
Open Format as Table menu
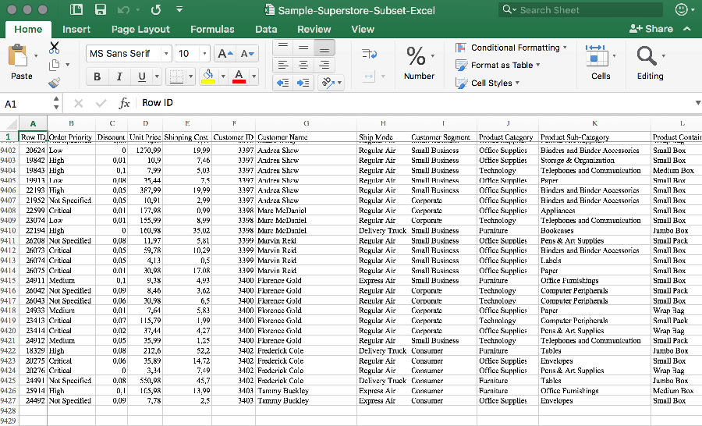tap(498, 65)
